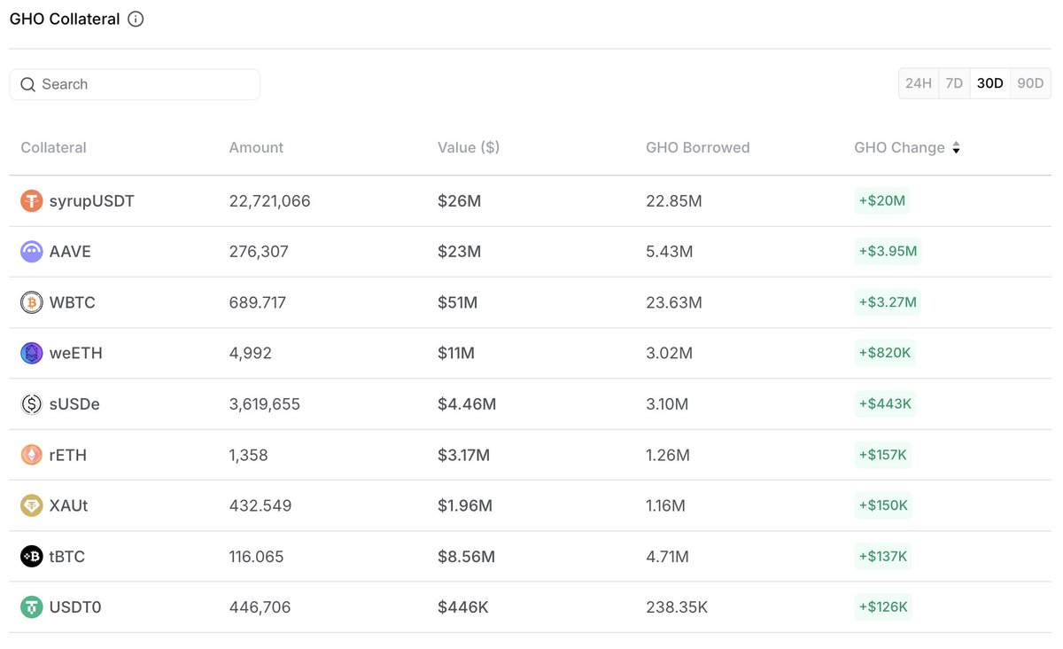Click the $4.46M value cell
The height and width of the screenshot is (649, 1063).
point(467,404)
